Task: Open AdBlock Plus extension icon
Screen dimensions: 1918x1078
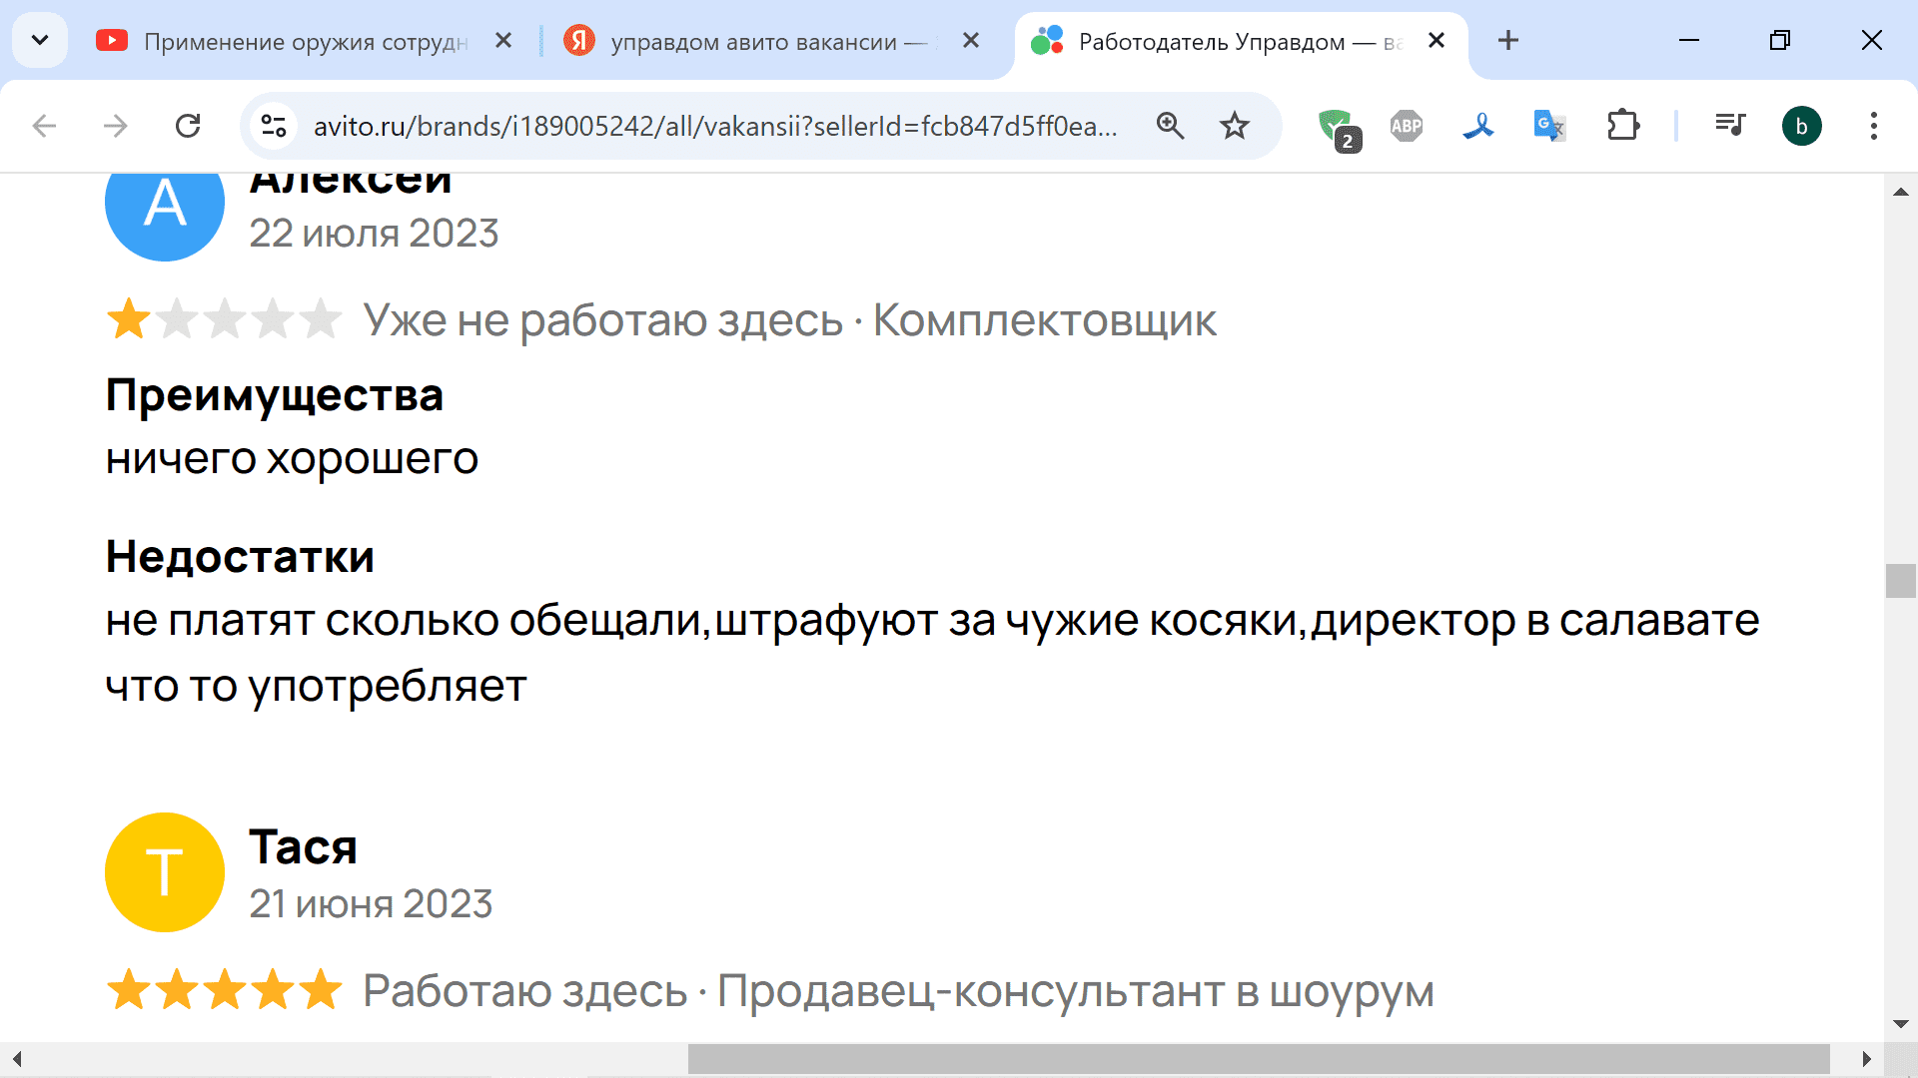Action: click(1406, 126)
